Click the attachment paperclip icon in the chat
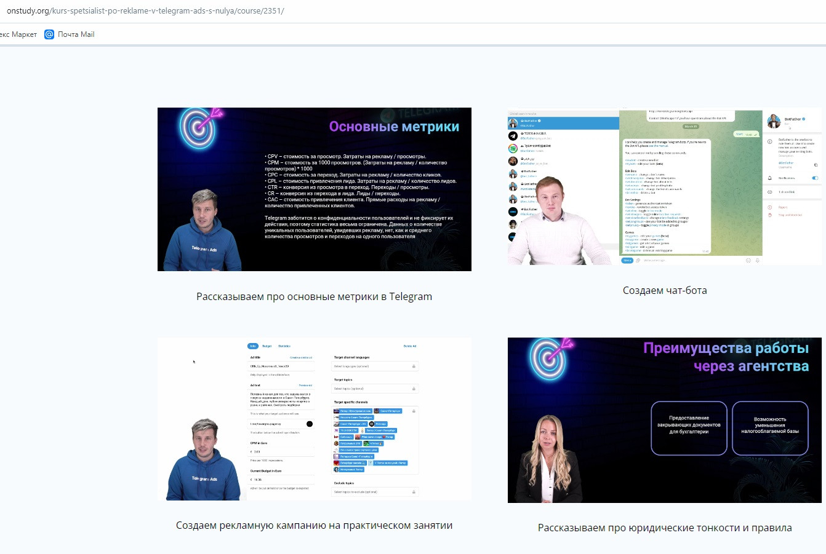 pos(638,261)
